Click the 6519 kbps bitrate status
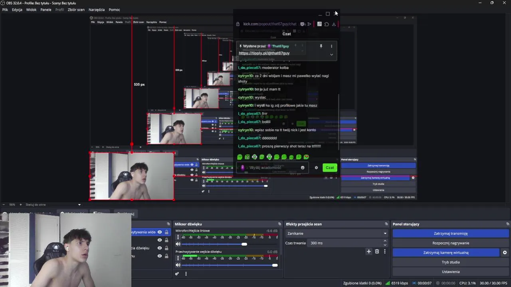This screenshot has width=511, height=287. (397, 283)
